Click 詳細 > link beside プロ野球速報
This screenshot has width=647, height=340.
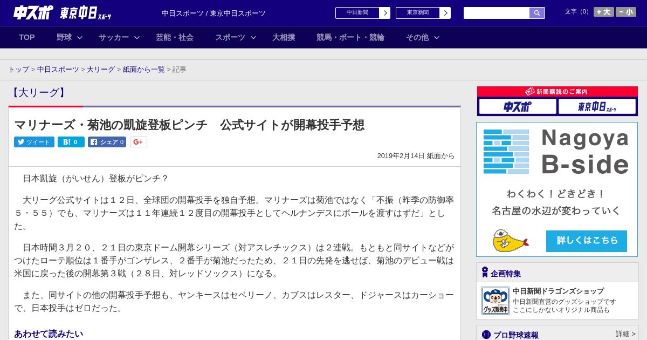click(x=625, y=334)
